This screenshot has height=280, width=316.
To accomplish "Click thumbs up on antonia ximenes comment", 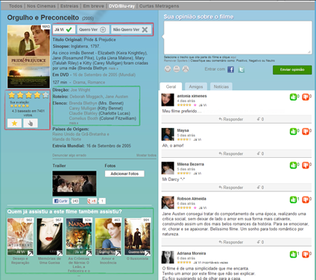I will click(293, 97).
